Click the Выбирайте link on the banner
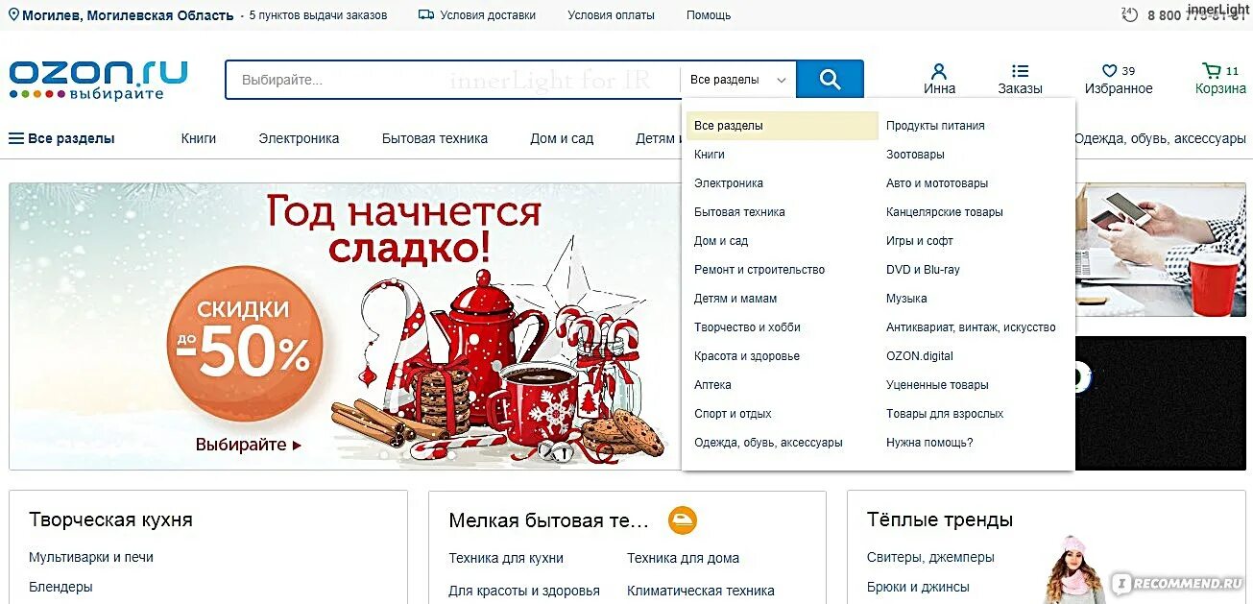The height and width of the screenshot is (604, 1253). [249, 445]
